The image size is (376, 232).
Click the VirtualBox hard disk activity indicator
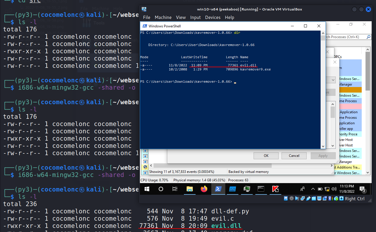point(286,199)
